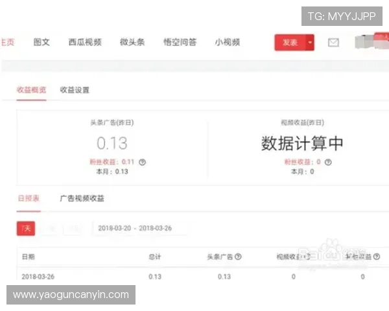Open the 2018-03-20 - 2018-03-26 date range field
This screenshot has height=311, width=389.
[x=139, y=228]
